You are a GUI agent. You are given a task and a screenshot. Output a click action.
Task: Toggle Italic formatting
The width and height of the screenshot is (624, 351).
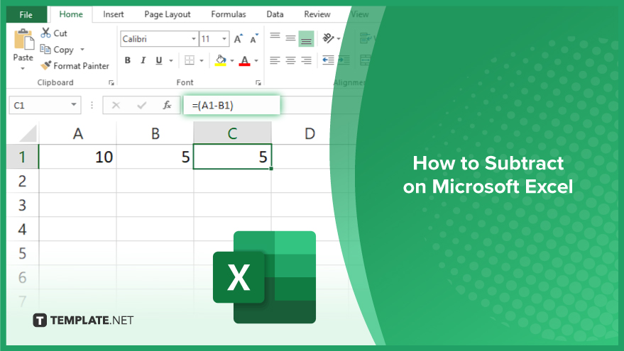(143, 60)
